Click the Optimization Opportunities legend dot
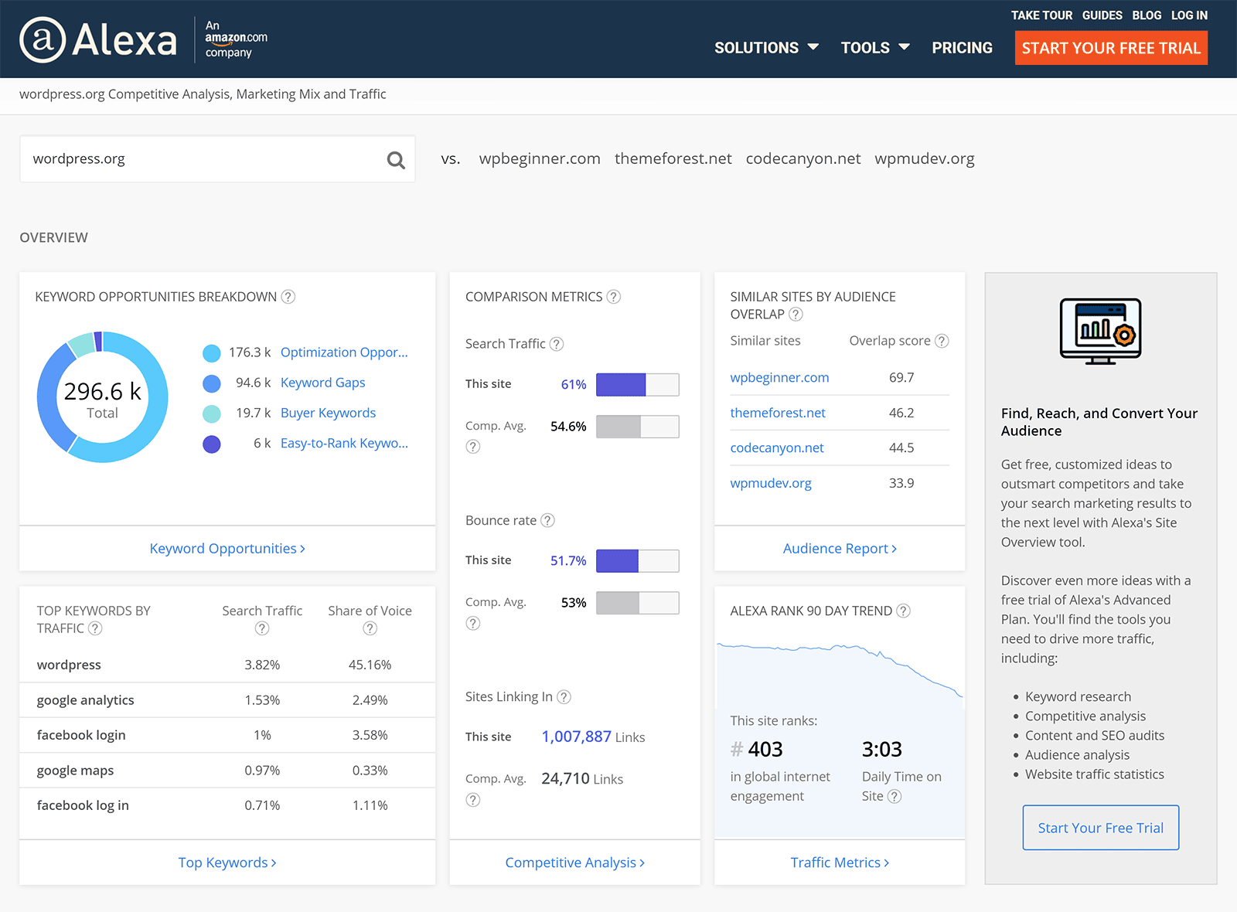The width and height of the screenshot is (1237, 912). [x=212, y=353]
